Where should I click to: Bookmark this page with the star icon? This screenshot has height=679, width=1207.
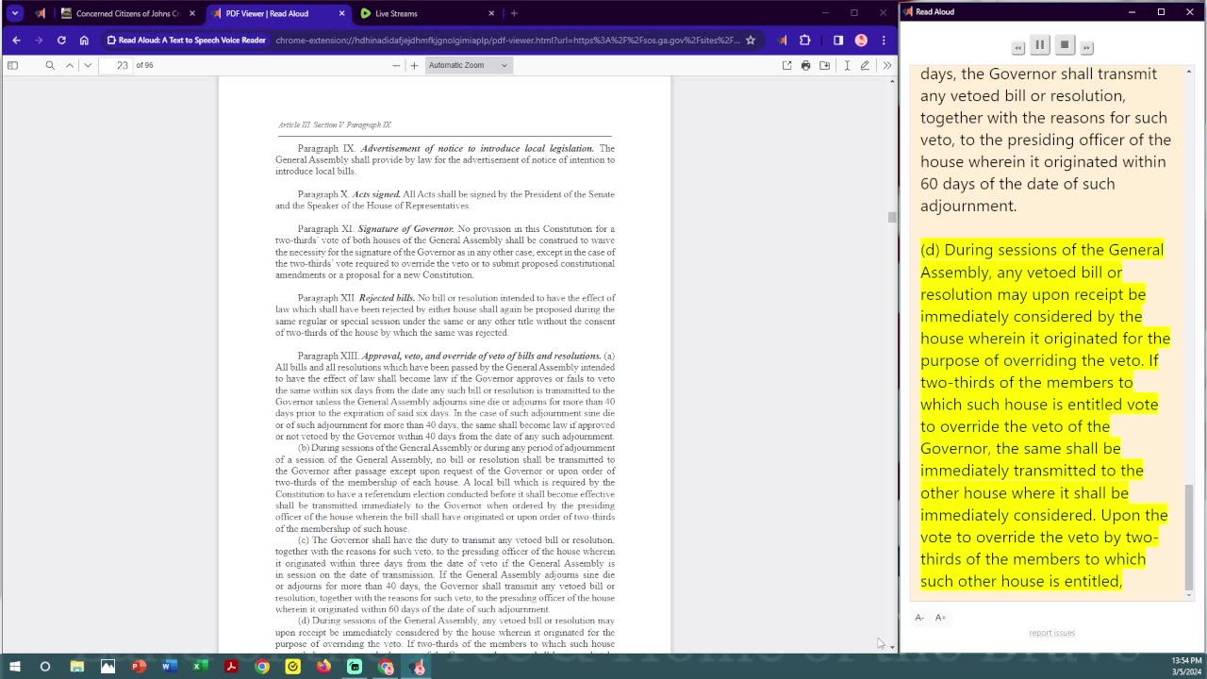click(751, 41)
